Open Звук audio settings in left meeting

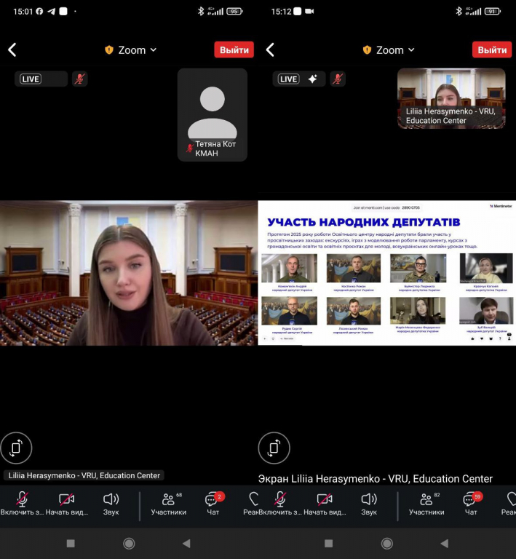[x=111, y=502]
